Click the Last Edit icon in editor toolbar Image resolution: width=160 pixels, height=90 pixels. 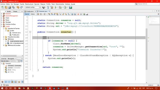click(x=38, y=14)
